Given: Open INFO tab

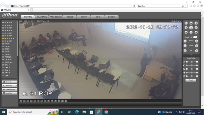Looking at the screenshot, I should pos(98,17).
